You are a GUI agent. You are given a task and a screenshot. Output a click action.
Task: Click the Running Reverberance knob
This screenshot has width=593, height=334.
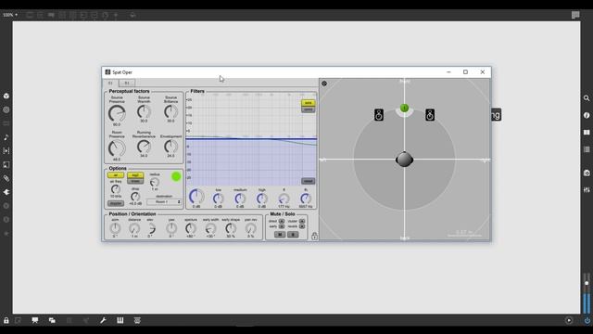(x=144, y=147)
